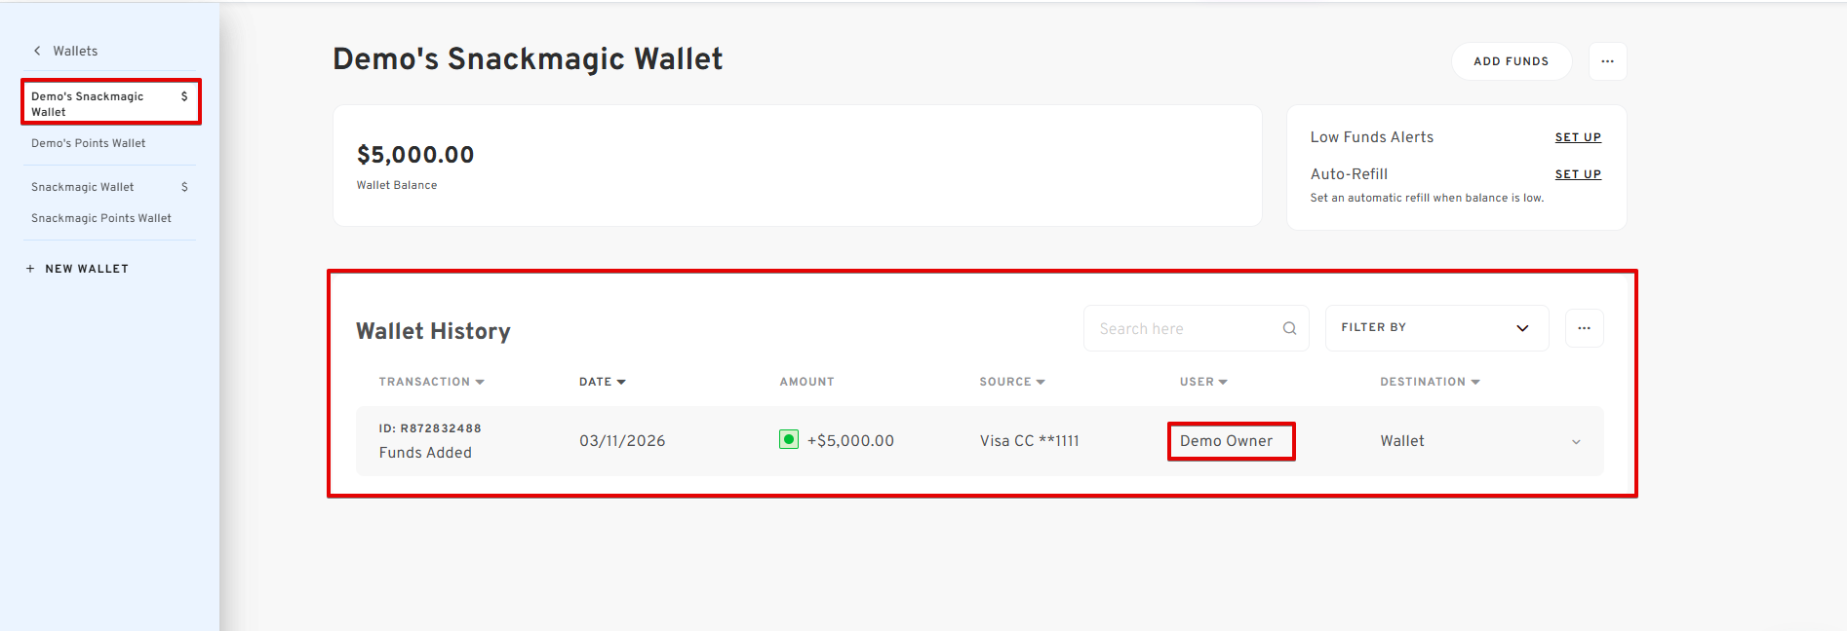The width and height of the screenshot is (1847, 631).
Task: Open the Wallet History three-dot options menu
Action: [x=1584, y=328]
